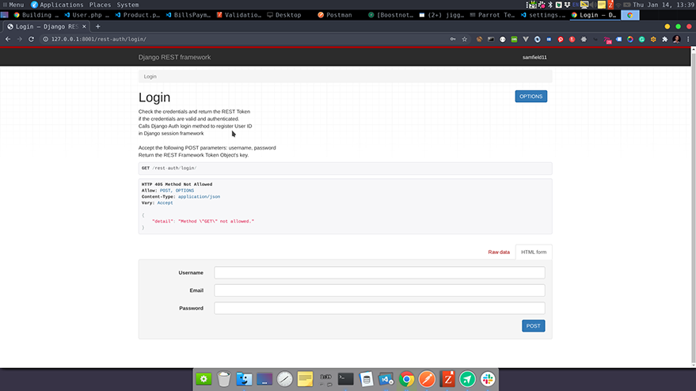The image size is (696, 391).
Task: Close the Login – Django REST tab
Action: 84,27
